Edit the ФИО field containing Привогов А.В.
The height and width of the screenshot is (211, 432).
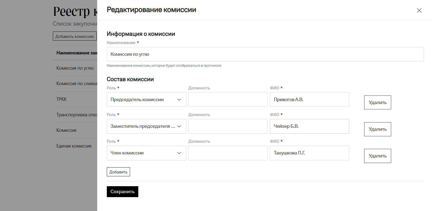coord(309,99)
